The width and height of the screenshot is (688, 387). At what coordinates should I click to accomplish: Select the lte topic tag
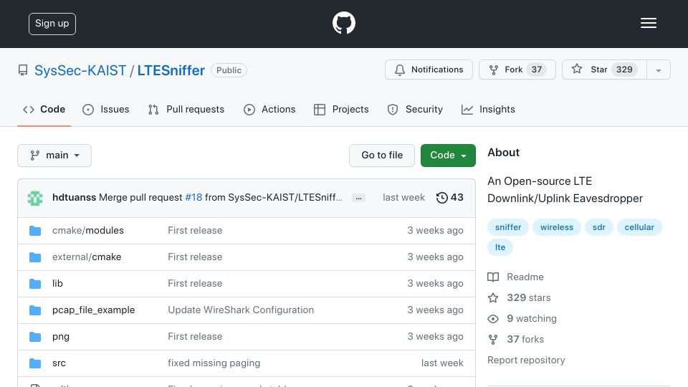tap(500, 247)
